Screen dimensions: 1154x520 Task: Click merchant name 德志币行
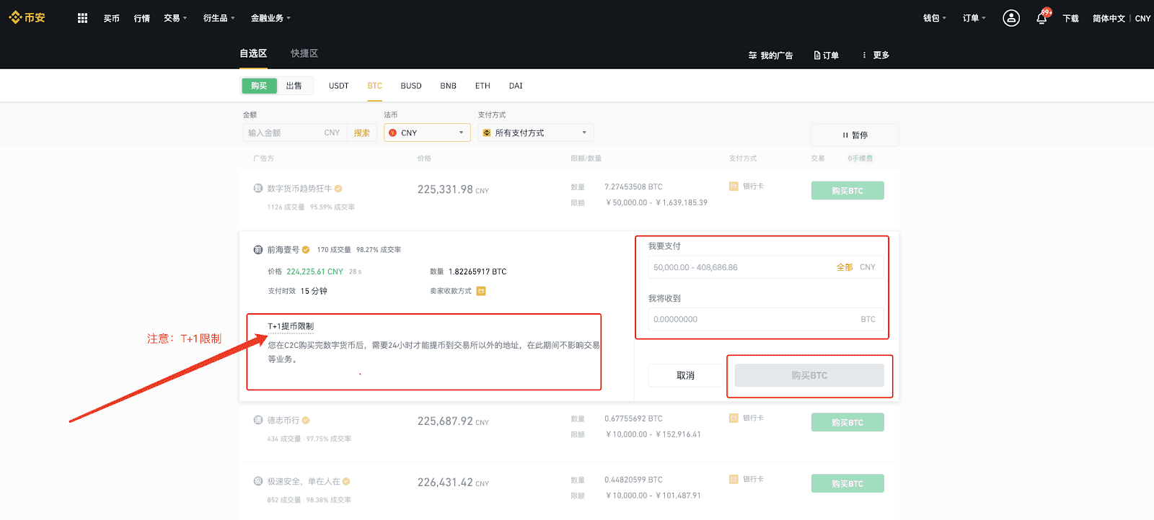(x=283, y=421)
